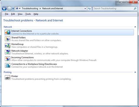This screenshot has height=107, width=139.
Task: Open the File menu
Action: coord(6,14)
